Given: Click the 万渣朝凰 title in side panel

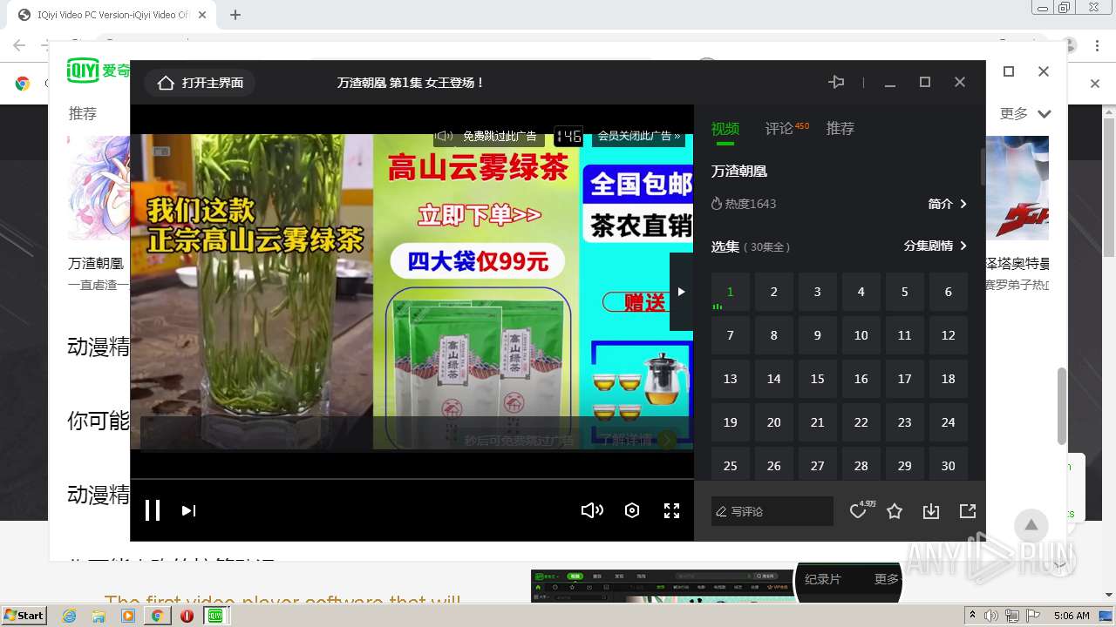Looking at the screenshot, I should [739, 172].
